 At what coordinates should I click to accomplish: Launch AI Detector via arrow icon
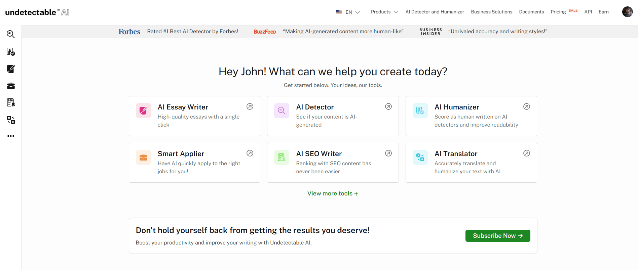click(388, 106)
